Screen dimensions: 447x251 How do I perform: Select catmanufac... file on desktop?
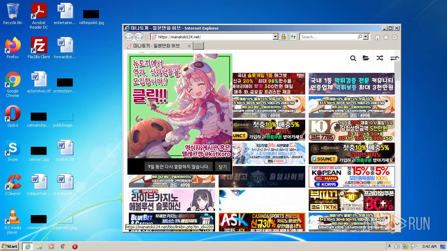(x=39, y=119)
